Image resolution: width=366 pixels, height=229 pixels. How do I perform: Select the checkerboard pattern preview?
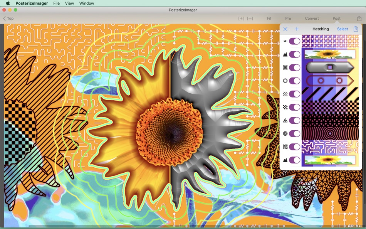[x=330, y=107]
